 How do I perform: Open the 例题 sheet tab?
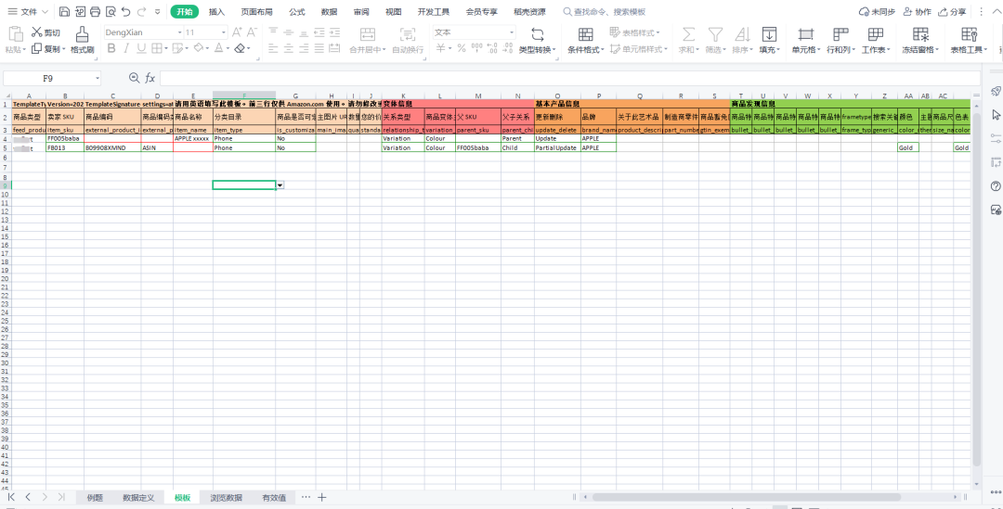pos(95,498)
